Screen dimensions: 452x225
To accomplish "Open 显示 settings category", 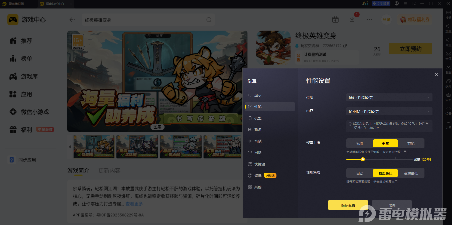I will (x=270, y=95).
